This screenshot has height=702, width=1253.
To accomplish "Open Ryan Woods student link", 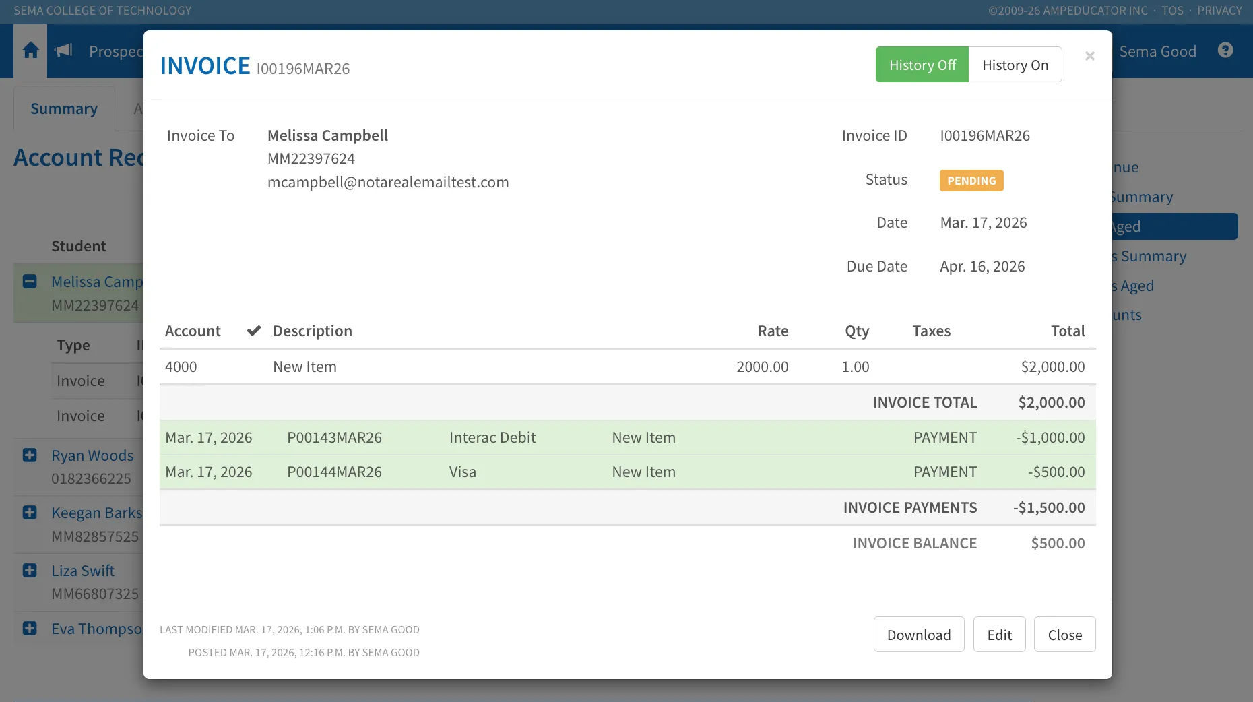I will (92, 455).
